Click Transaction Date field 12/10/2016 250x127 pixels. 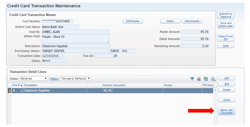pos(52,56)
